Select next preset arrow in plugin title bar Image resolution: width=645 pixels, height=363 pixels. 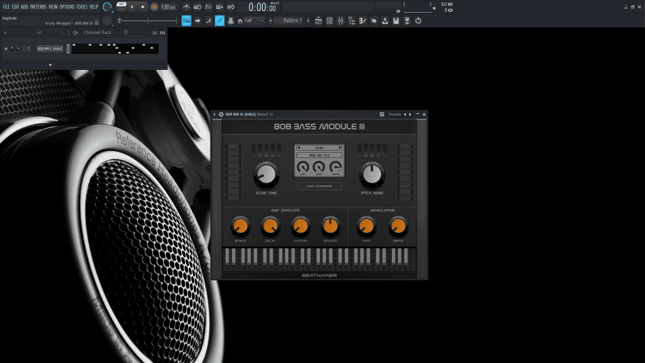coord(410,114)
